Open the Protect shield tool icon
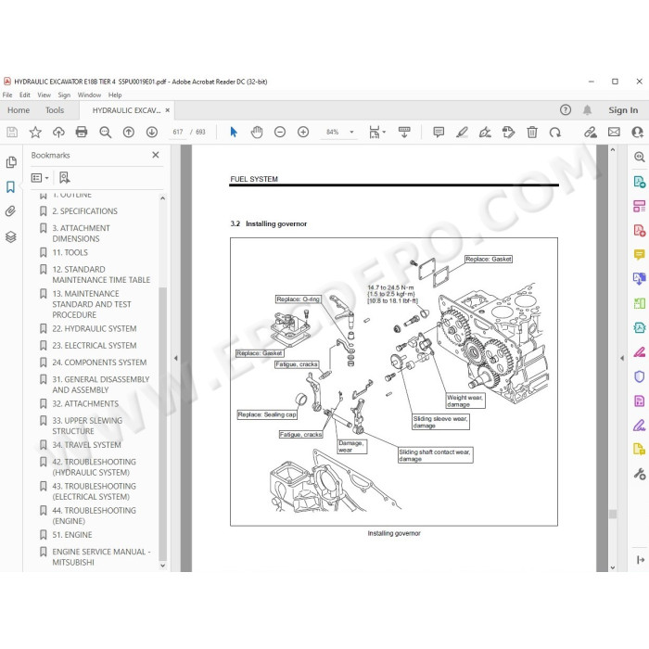The image size is (649, 649). pos(639,376)
